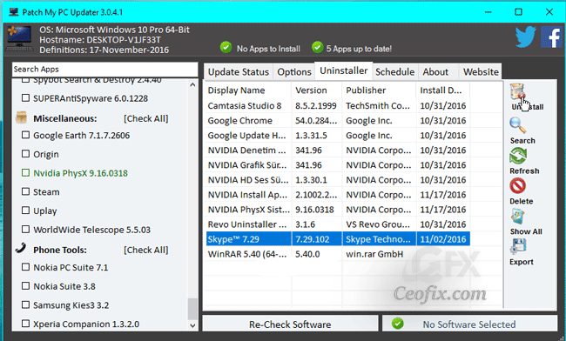This screenshot has height=341, width=566.
Task: Click the Miscellaneous category box icon
Action: pyautogui.click(x=22, y=118)
